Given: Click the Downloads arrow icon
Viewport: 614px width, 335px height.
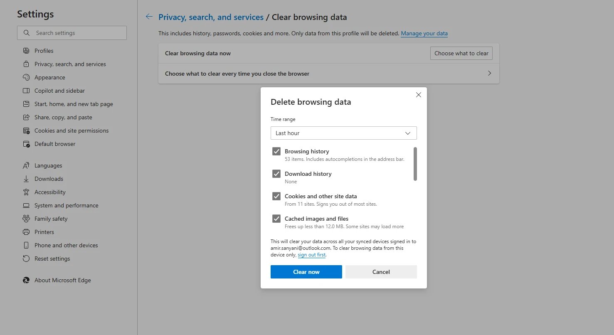Looking at the screenshot, I should click(26, 179).
